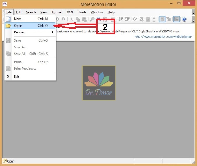The width and height of the screenshot is (197, 166).
Task: Click the second empty status bar panel
Action: (x=176, y=161)
